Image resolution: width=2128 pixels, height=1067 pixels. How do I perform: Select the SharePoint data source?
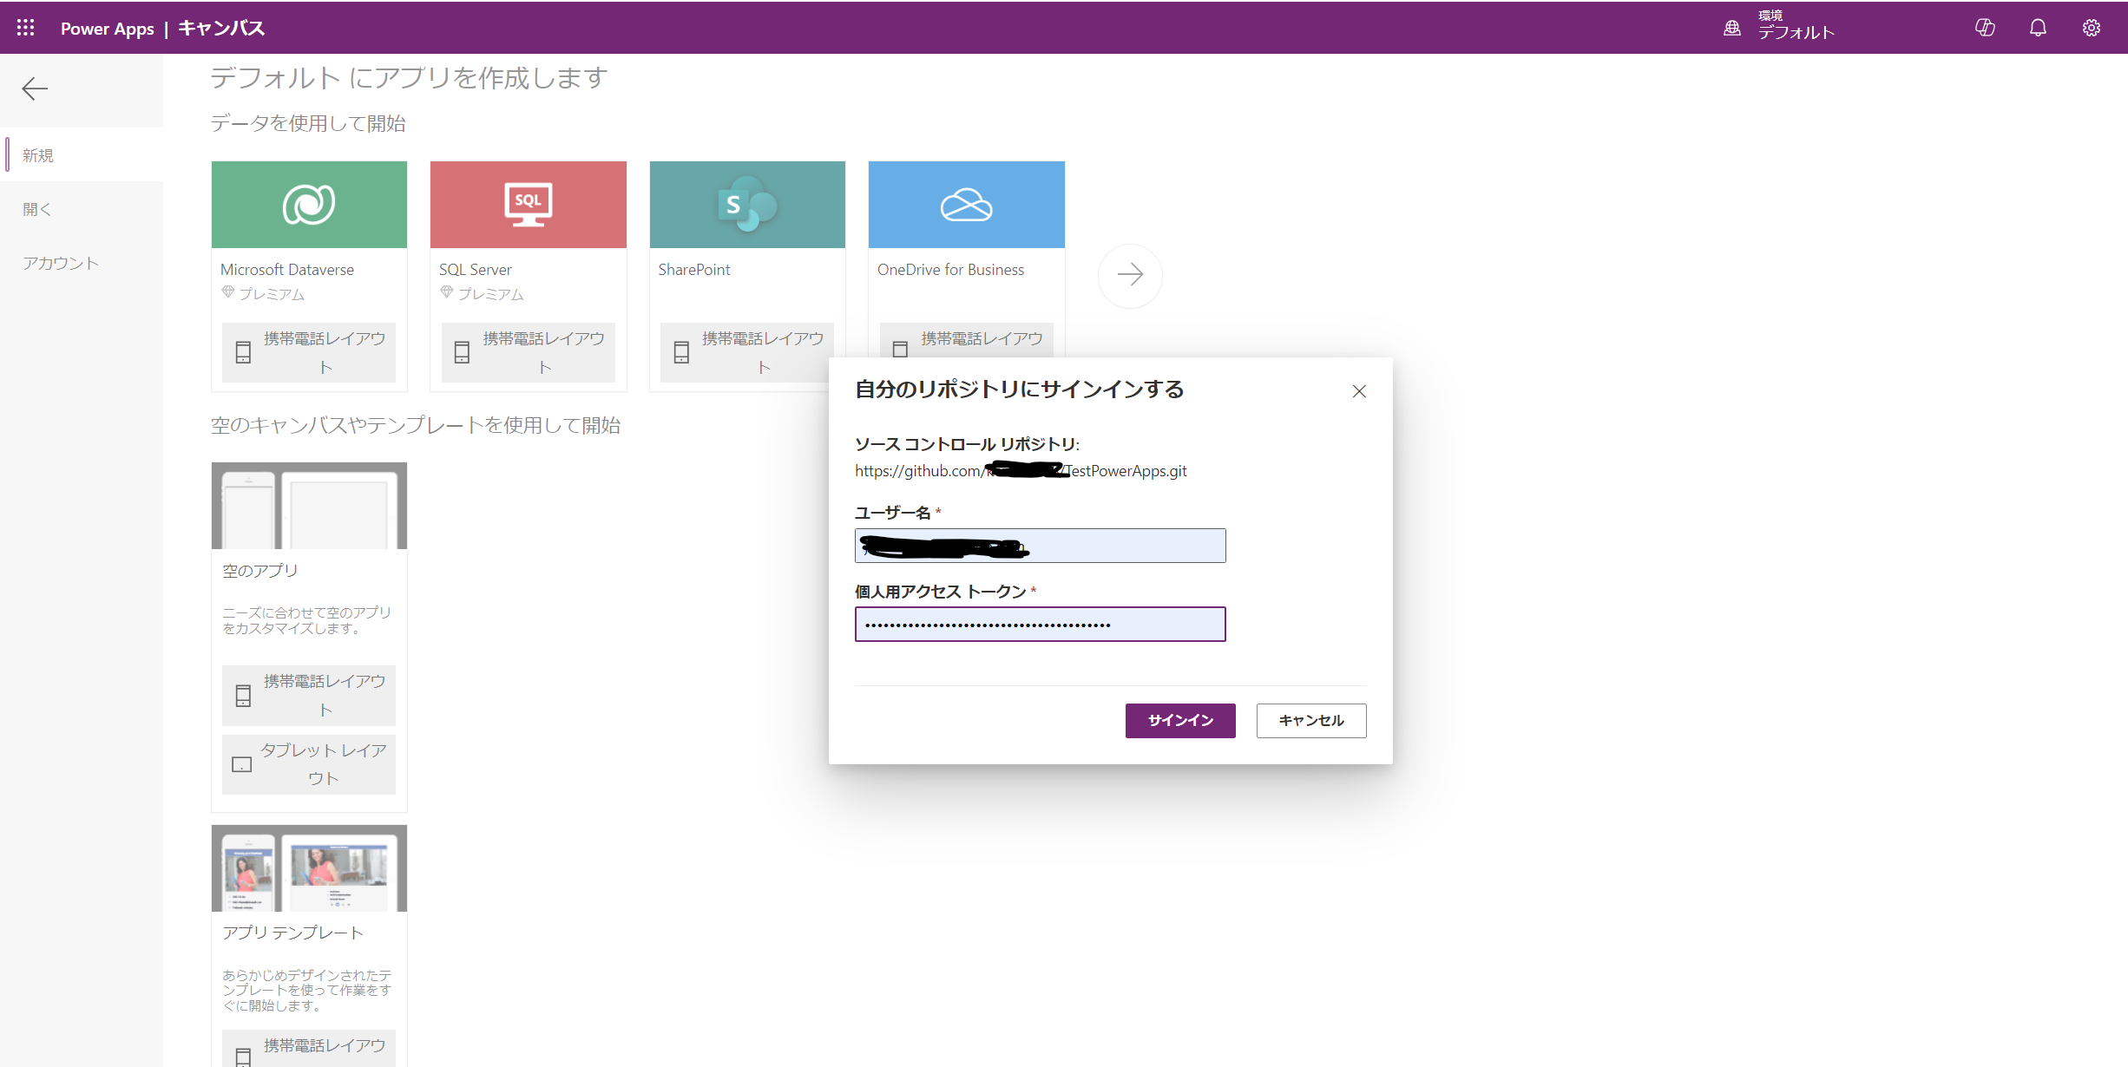coord(746,204)
